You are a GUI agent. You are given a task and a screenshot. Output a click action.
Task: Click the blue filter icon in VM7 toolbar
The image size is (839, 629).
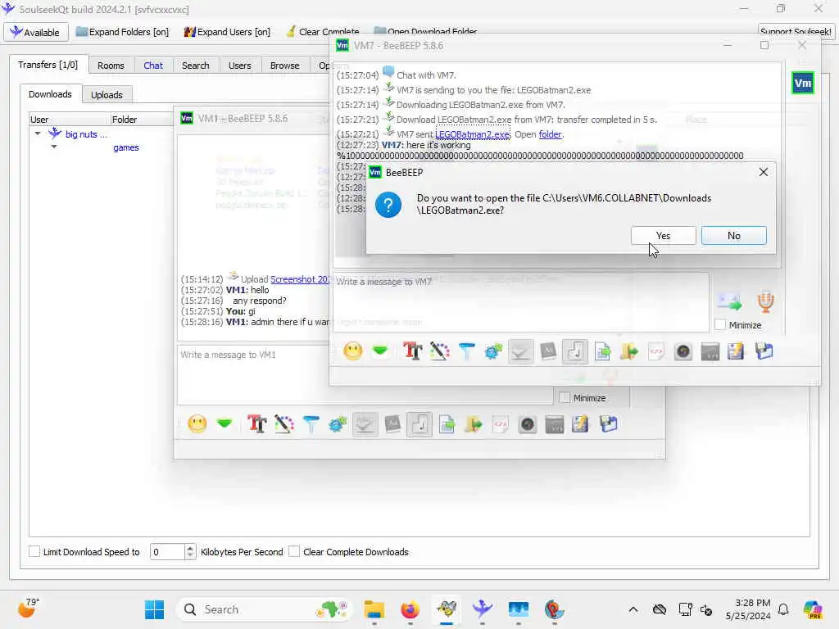(x=466, y=351)
